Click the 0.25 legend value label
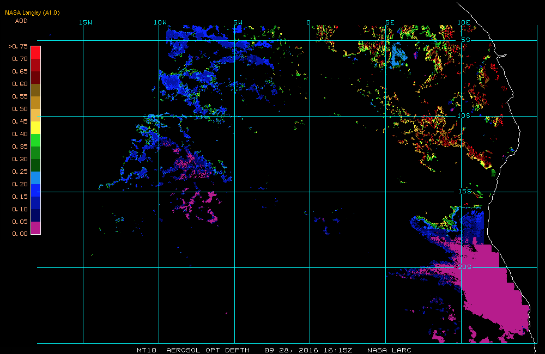 point(20,171)
